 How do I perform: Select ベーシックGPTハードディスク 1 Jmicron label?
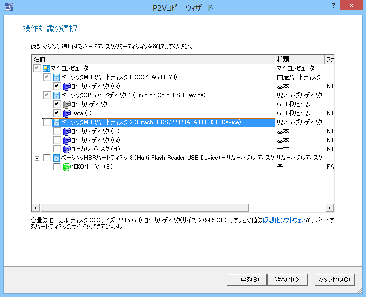tap(133, 95)
